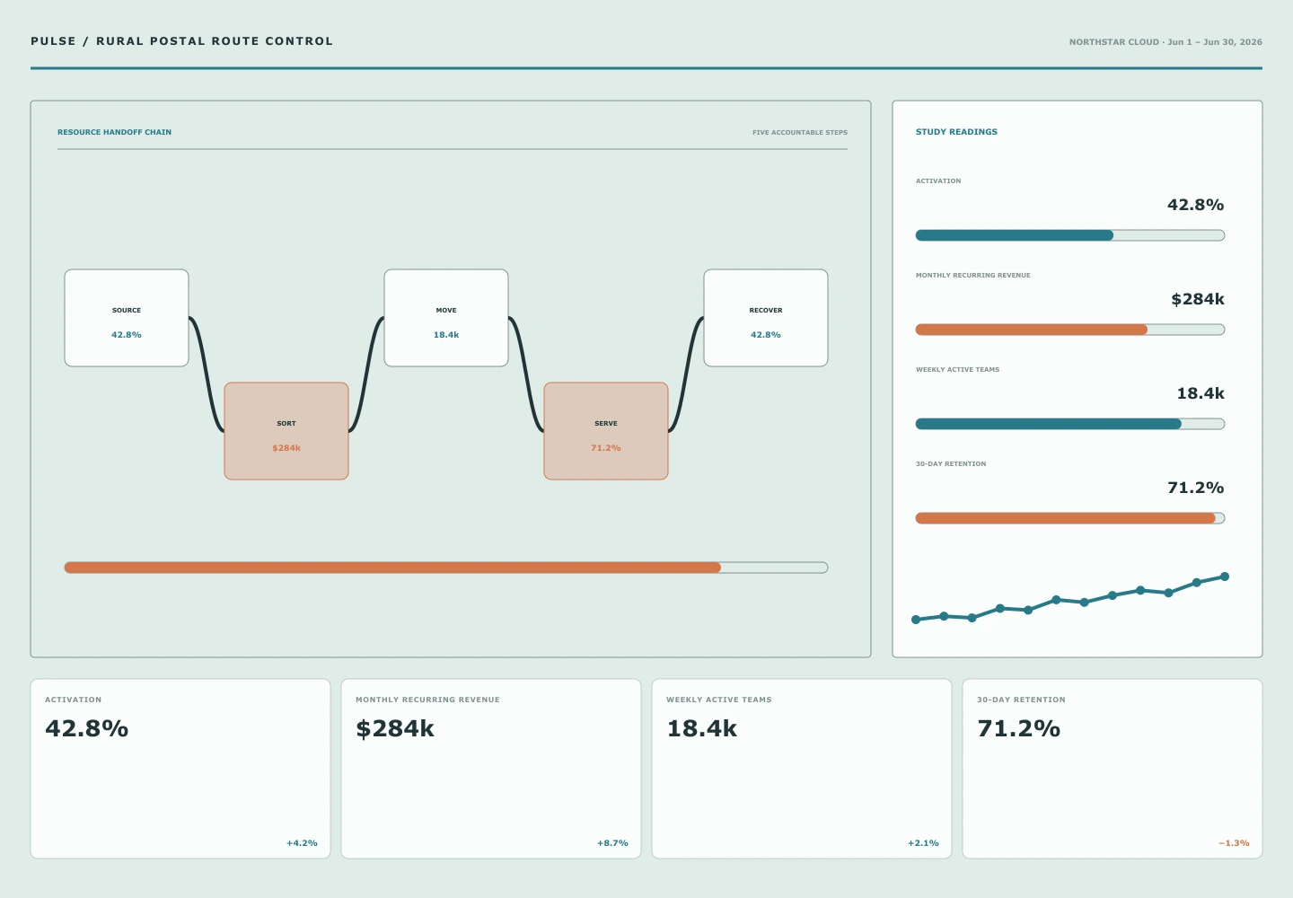Open the Activation 42.8% summary card
Screen dimensions: 1293x898
coord(180,769)
